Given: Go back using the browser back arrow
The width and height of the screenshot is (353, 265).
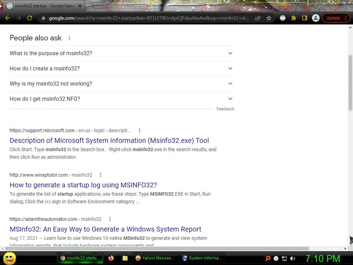Looking at the screenshot, I should (x=8, y=18).
